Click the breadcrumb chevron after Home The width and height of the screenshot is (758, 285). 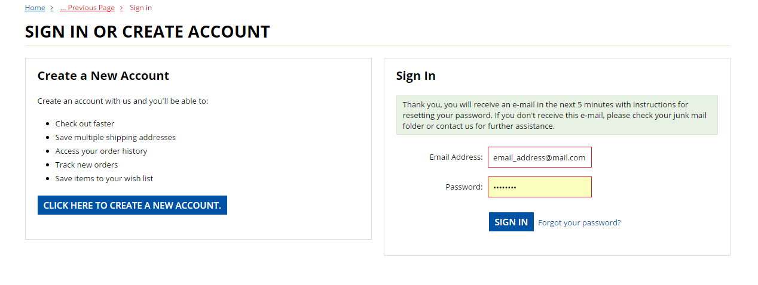coord(52,8)
